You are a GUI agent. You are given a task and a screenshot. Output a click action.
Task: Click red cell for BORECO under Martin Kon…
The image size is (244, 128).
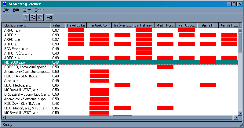coord(165,67)
